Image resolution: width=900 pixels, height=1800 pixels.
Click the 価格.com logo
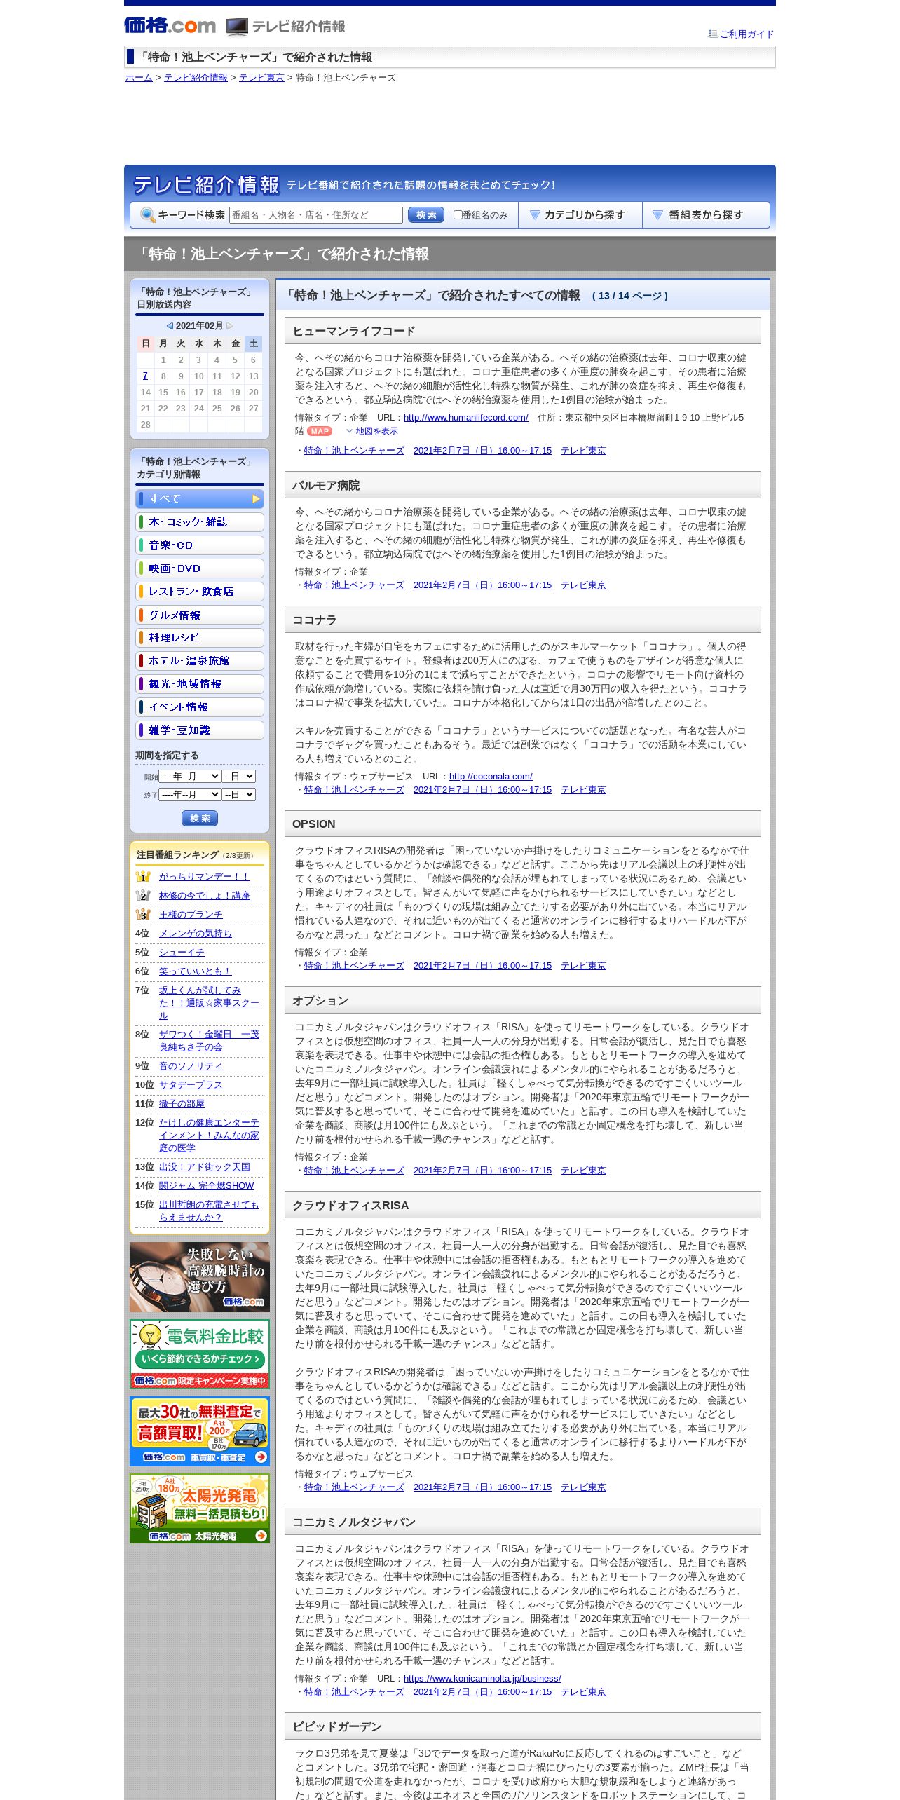(170, 26)
